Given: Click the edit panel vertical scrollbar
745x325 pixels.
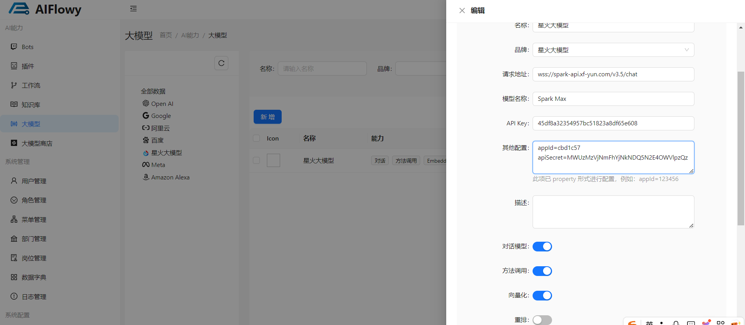Looking at the screenshot, I should 741,148.
